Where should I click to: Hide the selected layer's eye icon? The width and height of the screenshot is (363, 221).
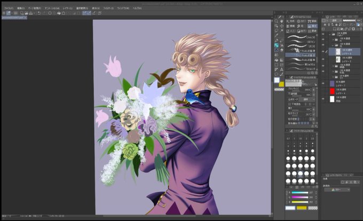coord(323,51)
